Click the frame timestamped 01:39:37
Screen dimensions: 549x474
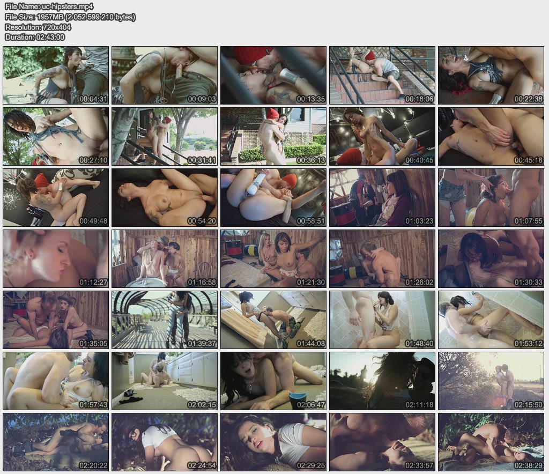(x=165, y=320)
